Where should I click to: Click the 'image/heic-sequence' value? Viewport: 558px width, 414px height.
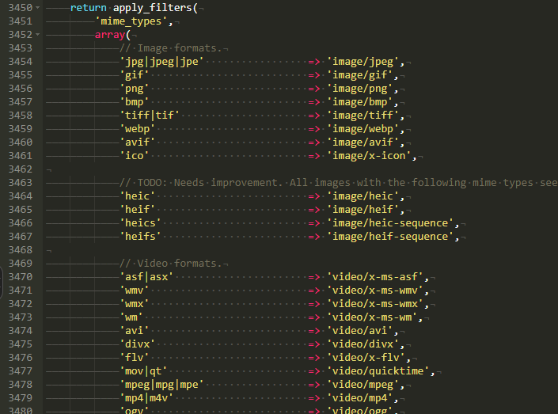(392, 223)
